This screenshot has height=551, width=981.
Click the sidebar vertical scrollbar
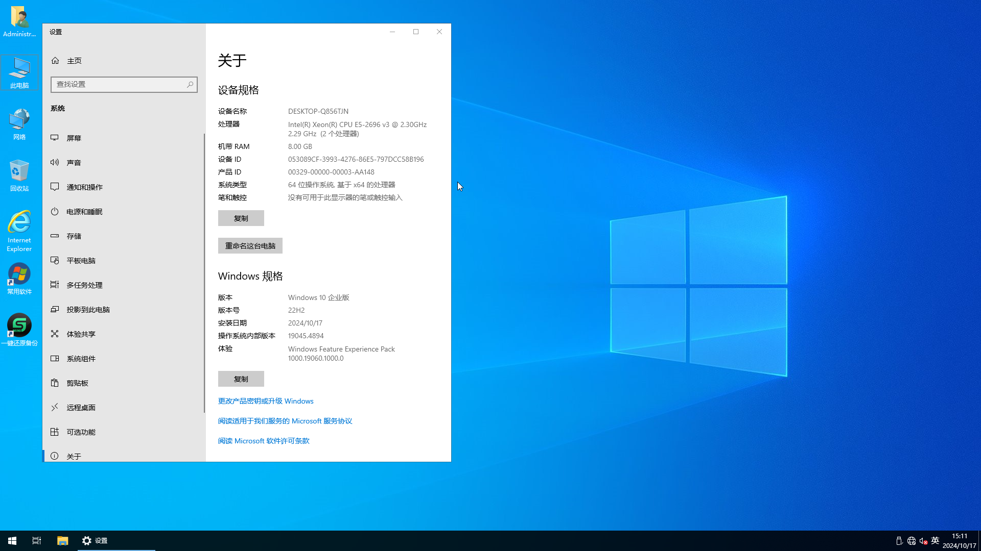pyautogui.click(x=204, y=273)
